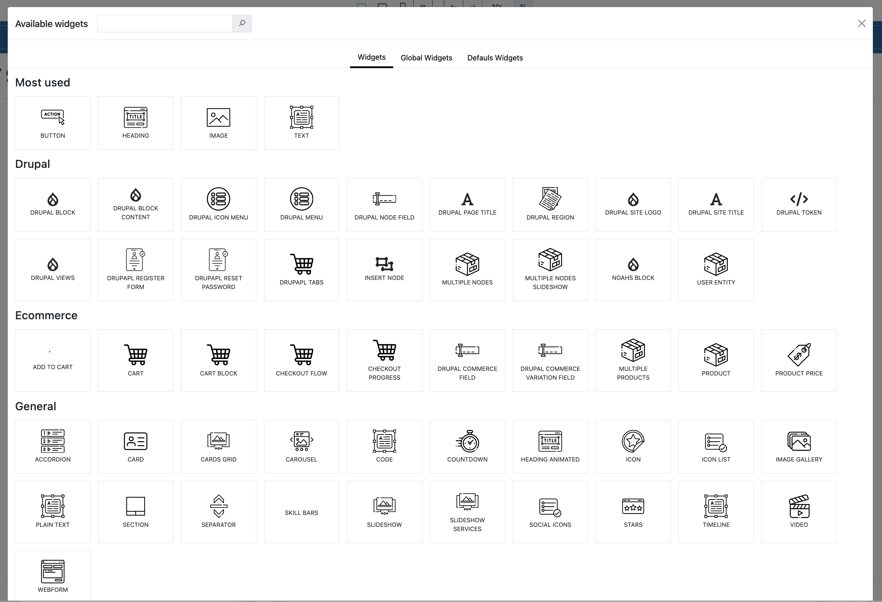Pick the Drupapl Register Form widget
This screenshot has width=882, height=602.
(x=136, y=270)
